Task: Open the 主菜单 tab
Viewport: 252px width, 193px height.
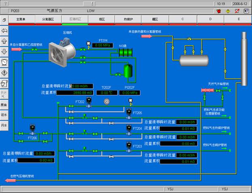Action: click(21, 19)
